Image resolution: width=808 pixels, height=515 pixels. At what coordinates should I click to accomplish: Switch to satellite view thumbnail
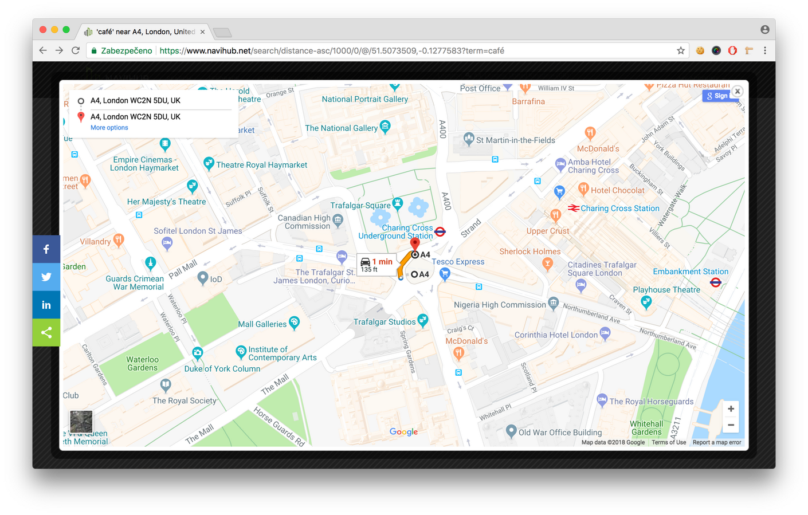pos(81,422)
